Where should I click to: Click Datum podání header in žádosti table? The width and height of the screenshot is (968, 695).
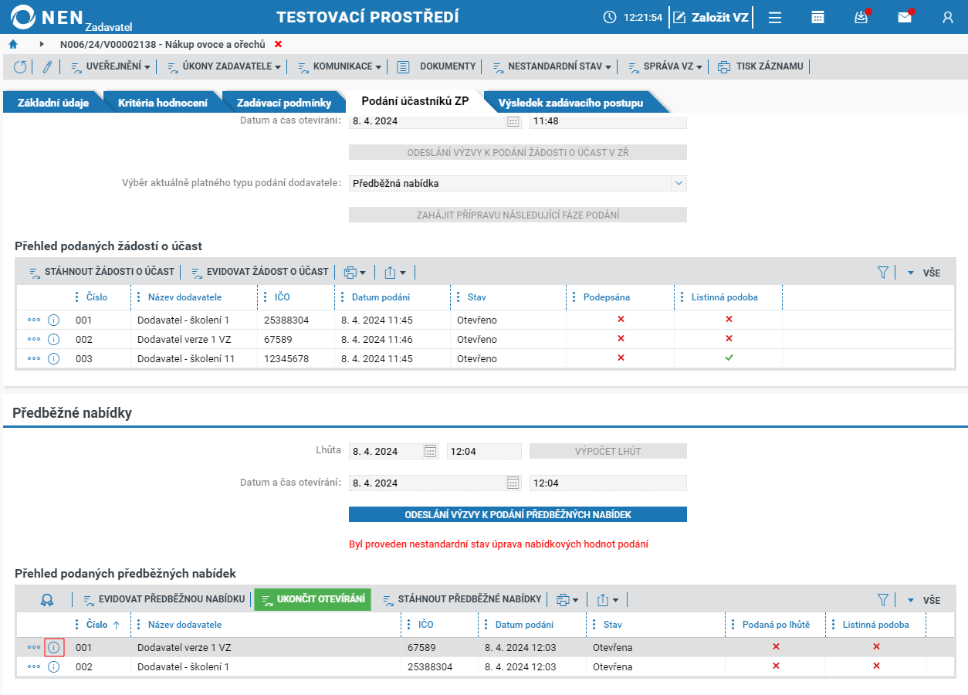point(381,297)
